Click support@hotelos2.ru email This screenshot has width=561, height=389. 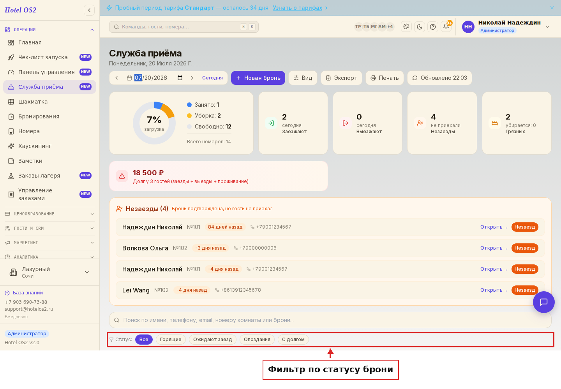[29, 309]
